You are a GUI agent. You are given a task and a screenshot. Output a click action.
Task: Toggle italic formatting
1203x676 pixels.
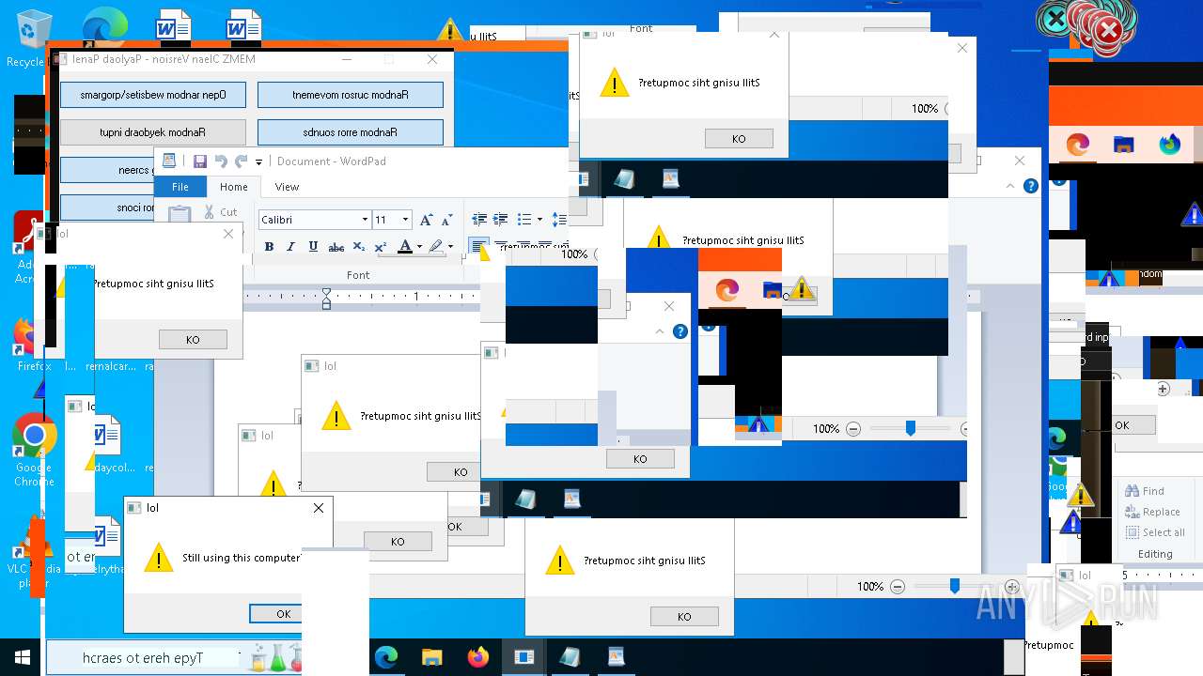tap(290, 247)
